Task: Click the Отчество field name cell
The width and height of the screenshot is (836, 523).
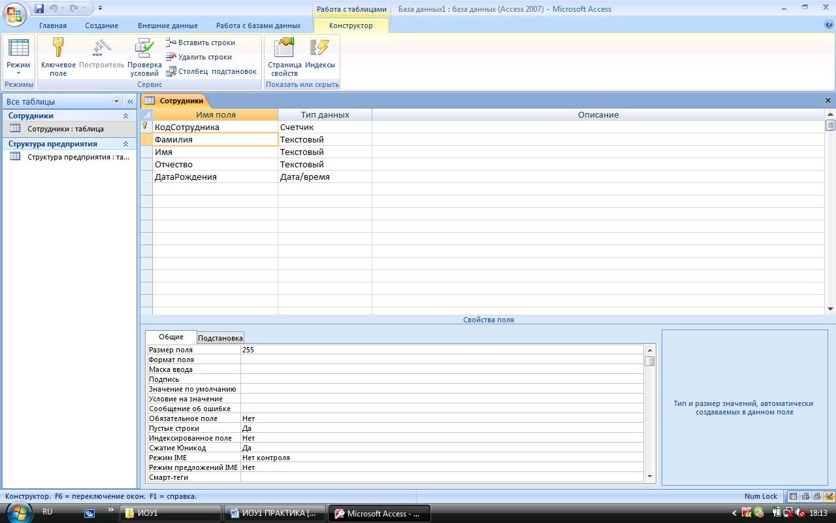Action: (215, 164)
